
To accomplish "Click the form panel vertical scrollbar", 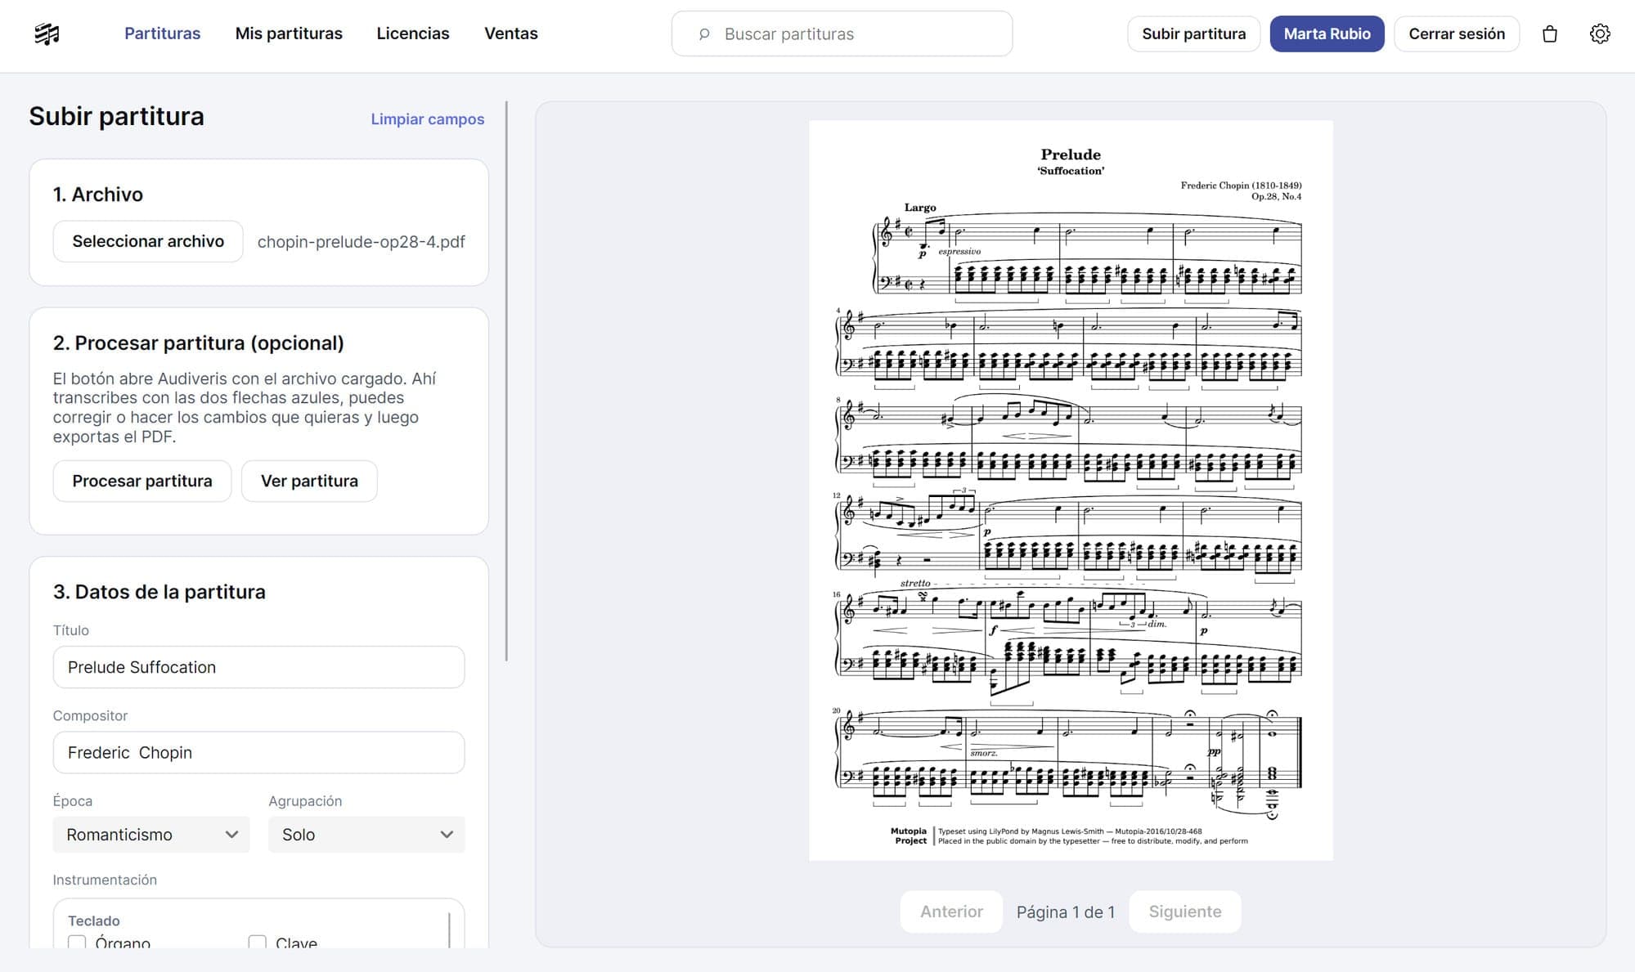I will click(x=506, y=381).
